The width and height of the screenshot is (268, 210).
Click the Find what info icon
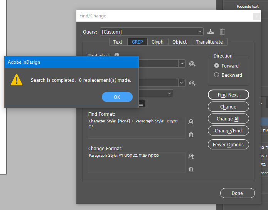coord(117,54)
